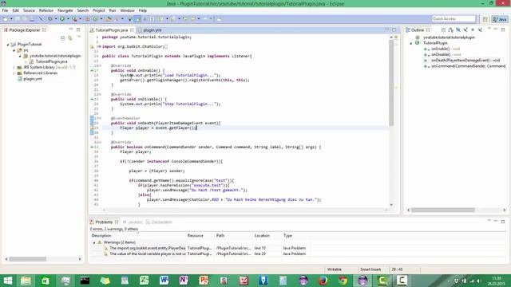Click the Save icon in the toolbar
Screen dimensions: 511x287
coord(18,19)
